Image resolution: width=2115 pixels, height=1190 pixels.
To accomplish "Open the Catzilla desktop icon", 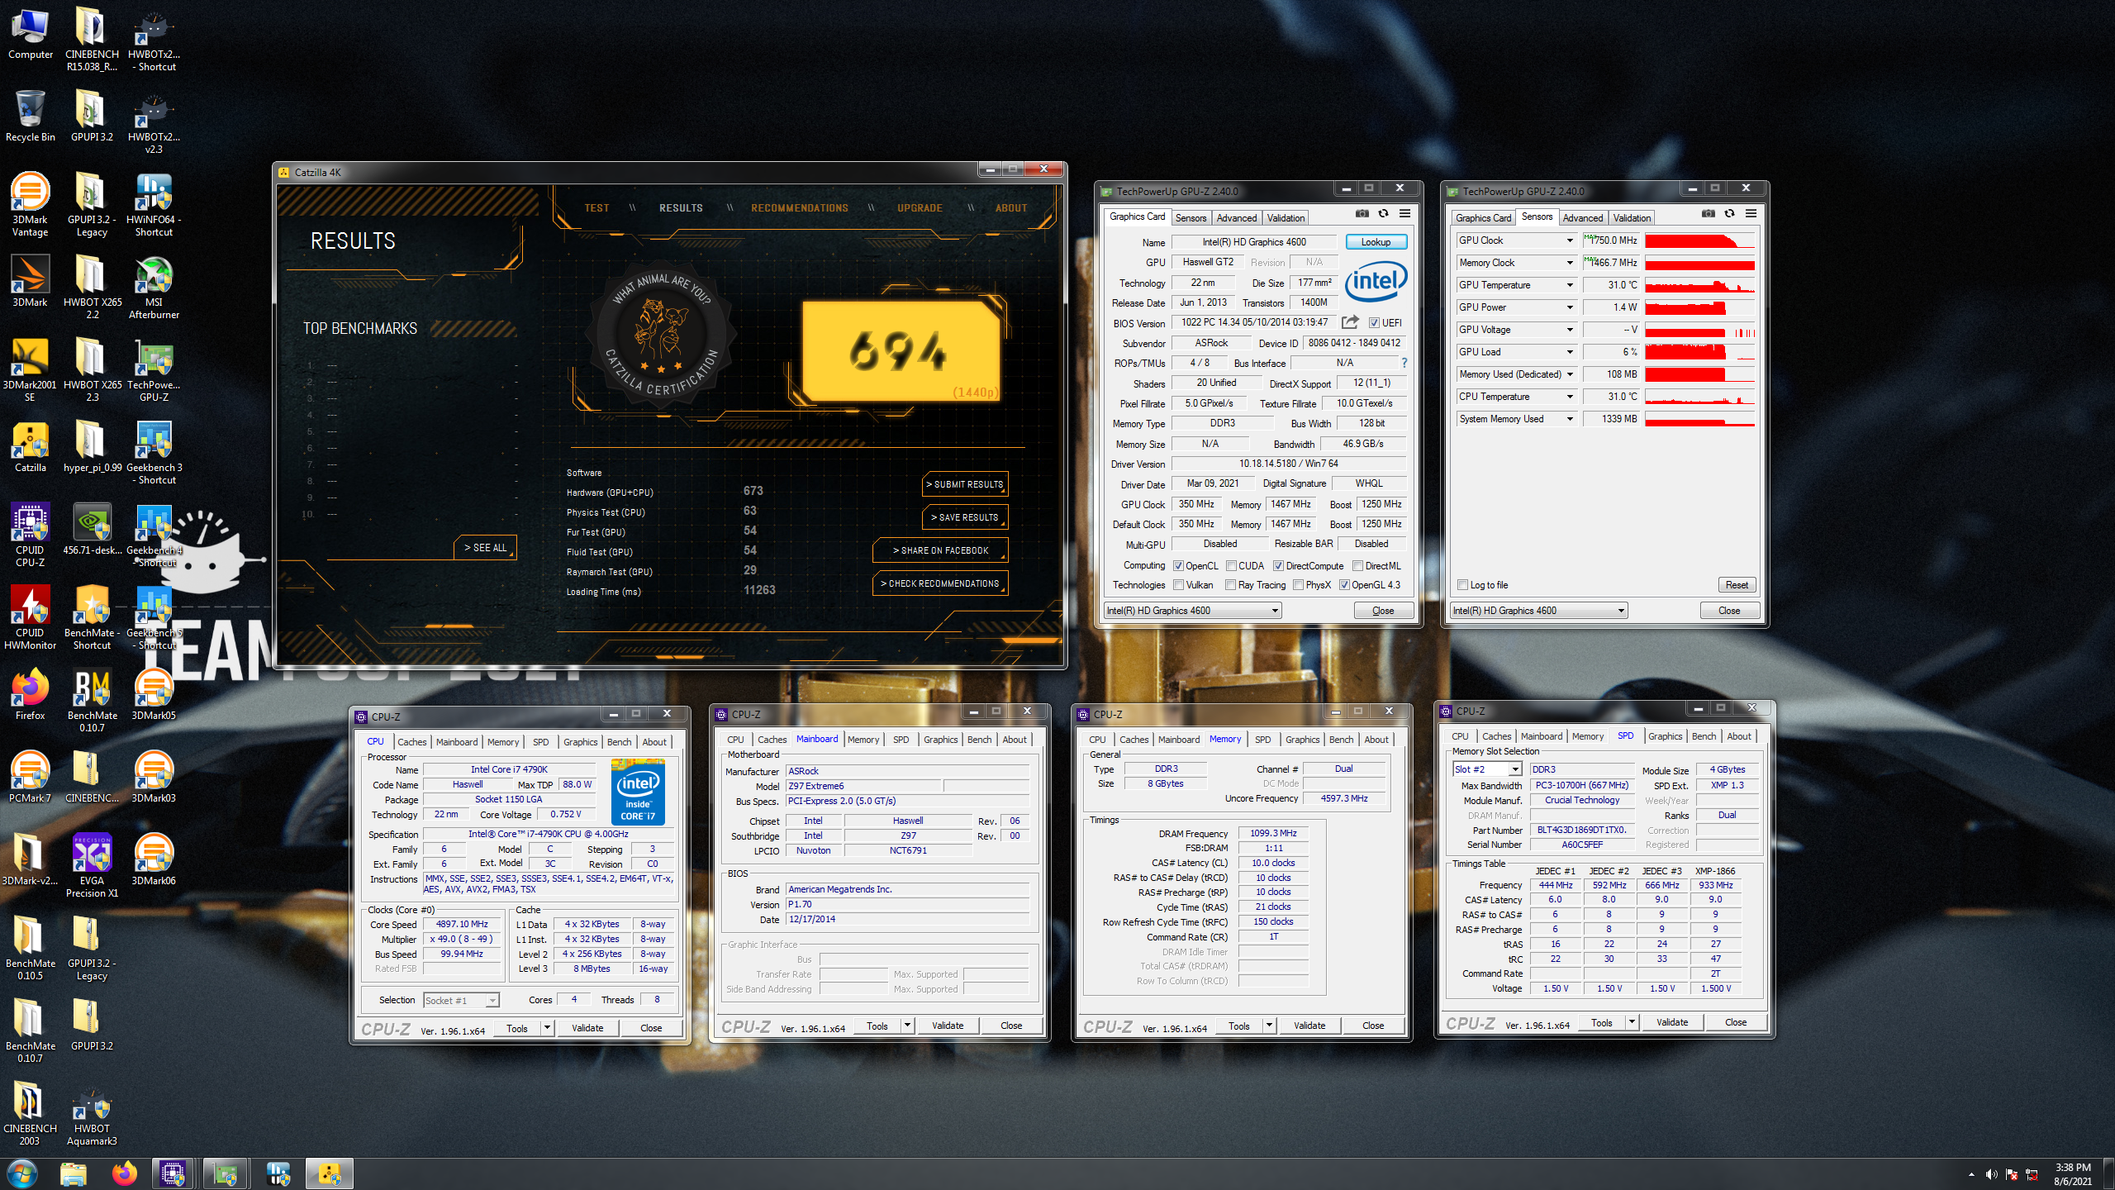I will coord(30,446).
